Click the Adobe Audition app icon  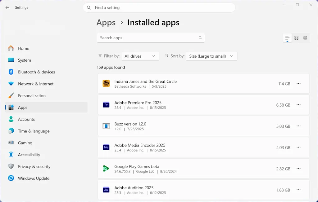pyautogui.click(x=106, y=190)
